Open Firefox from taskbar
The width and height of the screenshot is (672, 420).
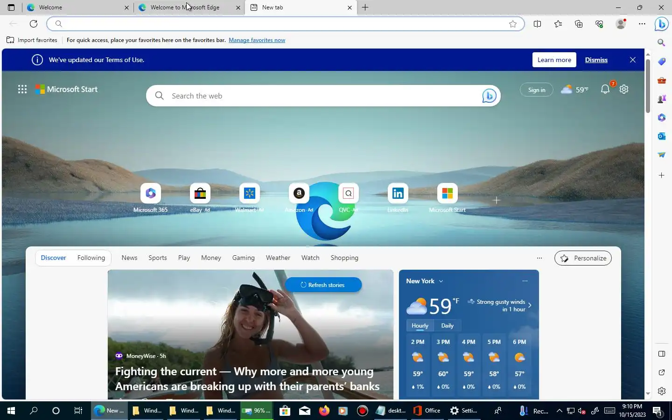[324, 411]
